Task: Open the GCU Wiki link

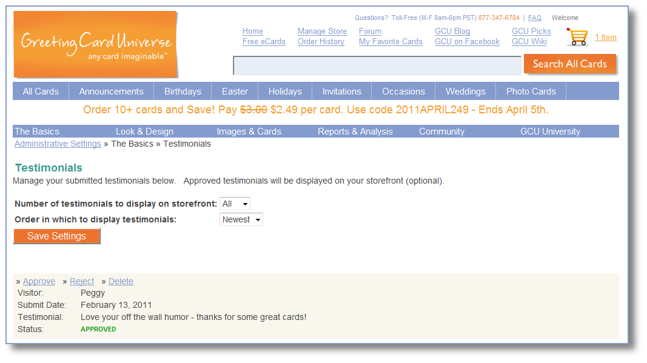Action: pos(529,42)
